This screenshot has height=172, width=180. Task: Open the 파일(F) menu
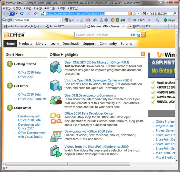click(7, 8)
